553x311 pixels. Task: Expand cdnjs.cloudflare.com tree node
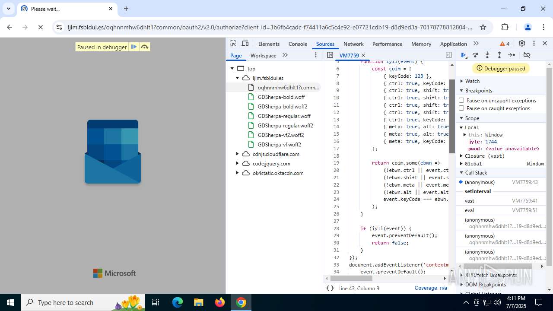(x=237, y=154)
